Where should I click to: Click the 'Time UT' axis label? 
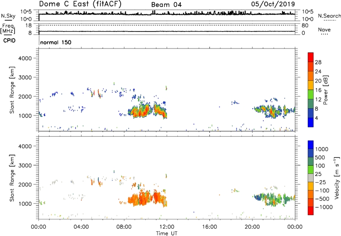pyautogui.click(x=167, y=233)
